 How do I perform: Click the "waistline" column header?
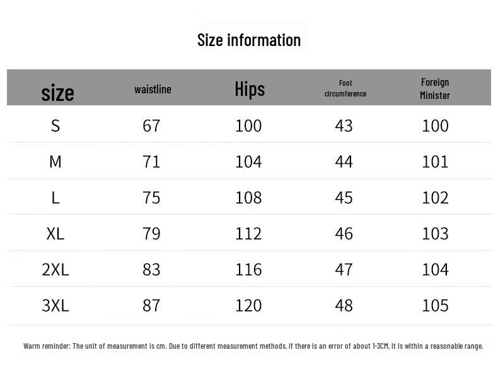153,89
